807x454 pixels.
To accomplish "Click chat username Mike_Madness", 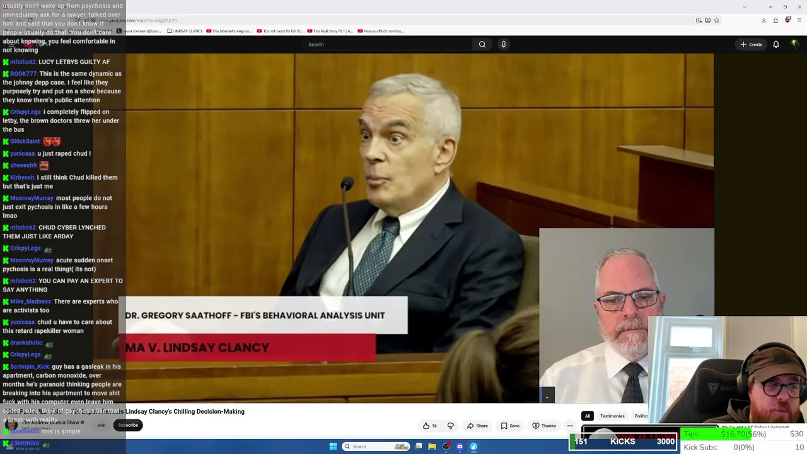I will click(x=30, y=301).
